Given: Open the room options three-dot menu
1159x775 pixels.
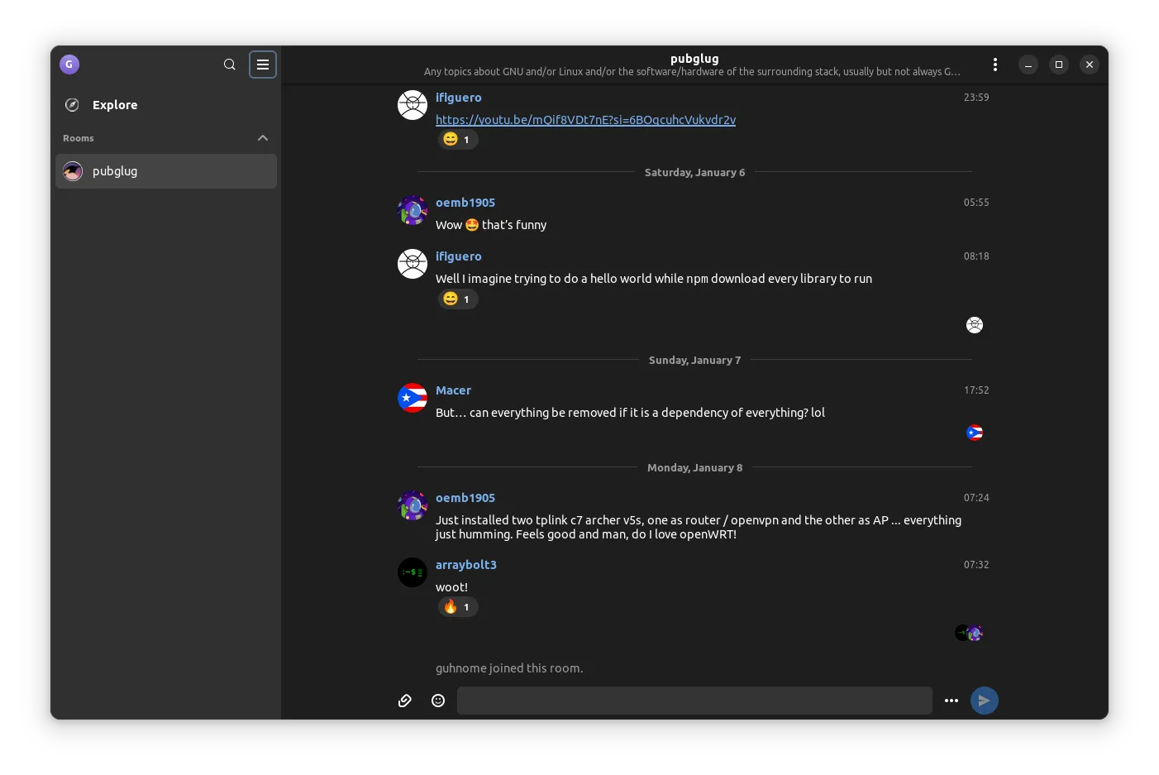Looking at the screenshot, I should [994, 65].
